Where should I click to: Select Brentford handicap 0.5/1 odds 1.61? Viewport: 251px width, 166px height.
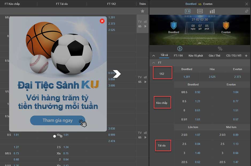point(198,119)
